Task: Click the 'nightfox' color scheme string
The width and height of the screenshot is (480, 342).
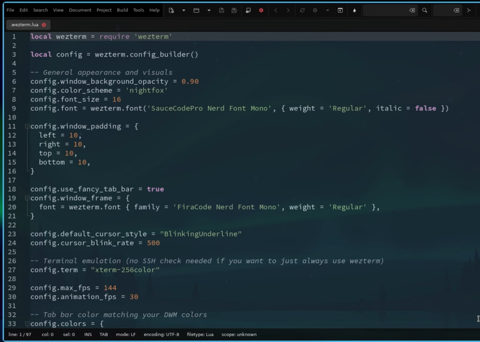Action: coord(147,90)
